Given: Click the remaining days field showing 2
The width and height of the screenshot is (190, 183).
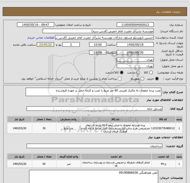Looking at the screenshot, I should [71, 45].
